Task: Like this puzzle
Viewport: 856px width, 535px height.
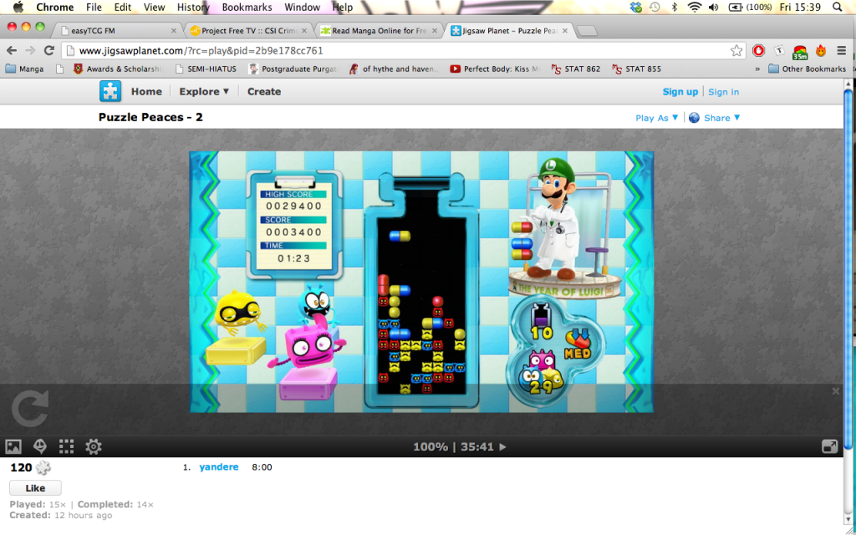Action: (35, 488)
